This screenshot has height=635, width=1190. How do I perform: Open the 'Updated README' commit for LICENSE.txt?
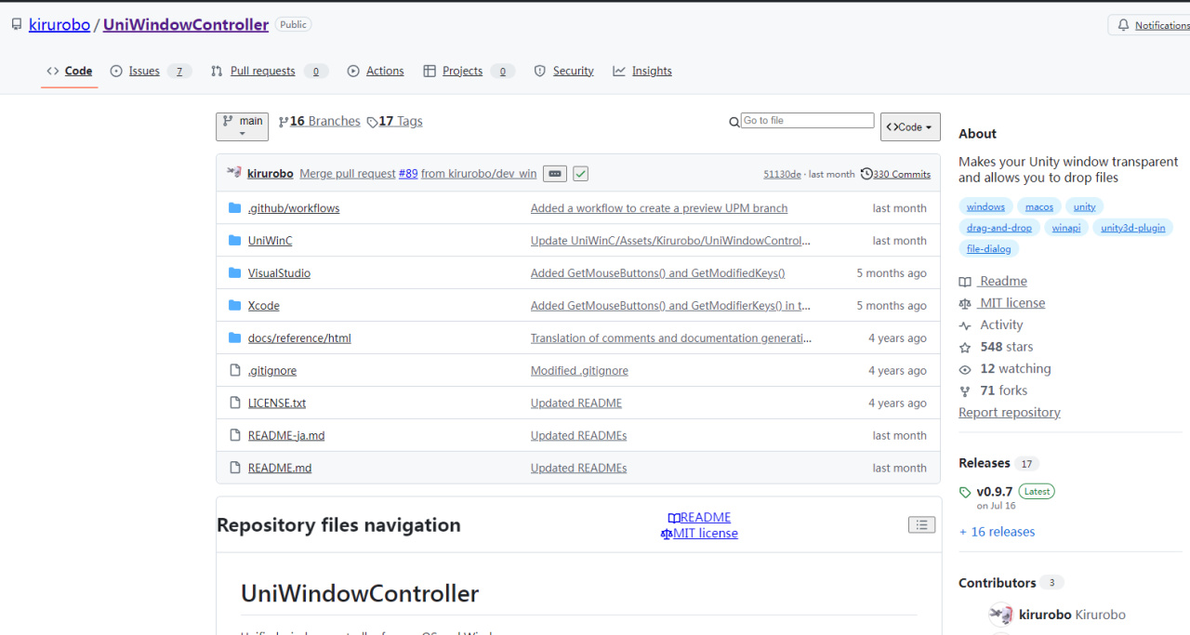coord(576,403)
